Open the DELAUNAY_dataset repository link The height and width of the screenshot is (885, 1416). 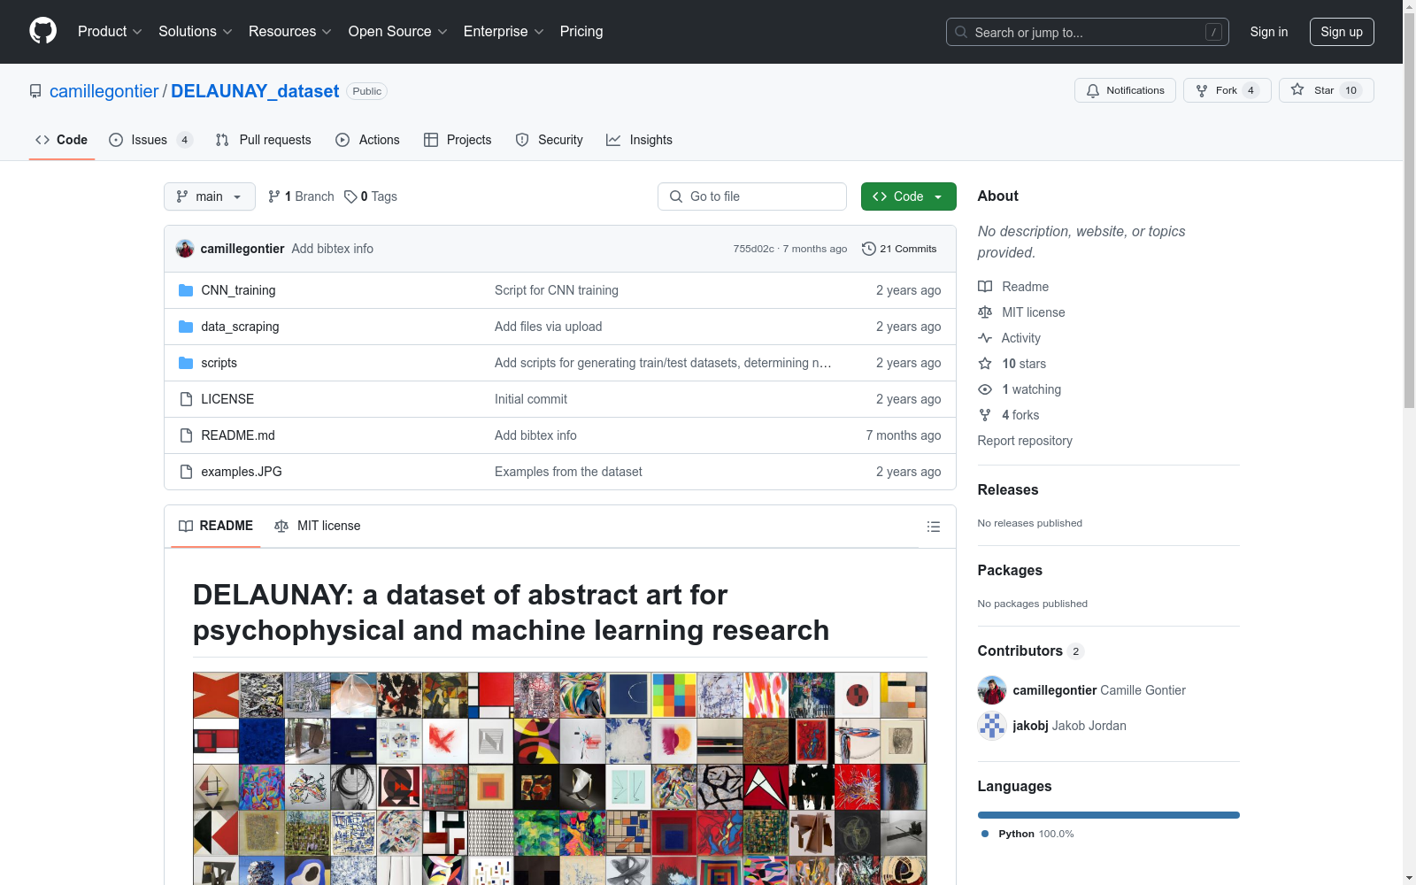tap(255, 91)
